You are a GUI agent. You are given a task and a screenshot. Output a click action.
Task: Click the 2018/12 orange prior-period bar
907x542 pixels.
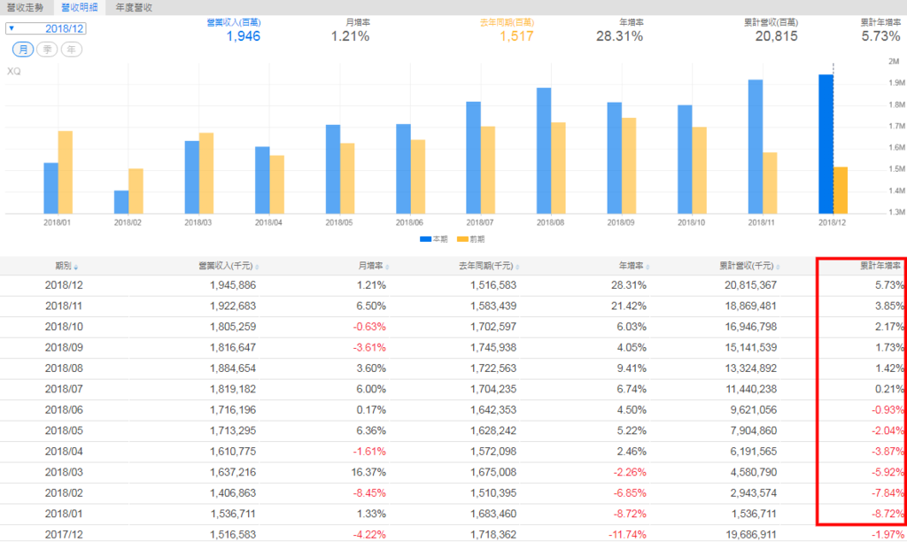point(841,190)
